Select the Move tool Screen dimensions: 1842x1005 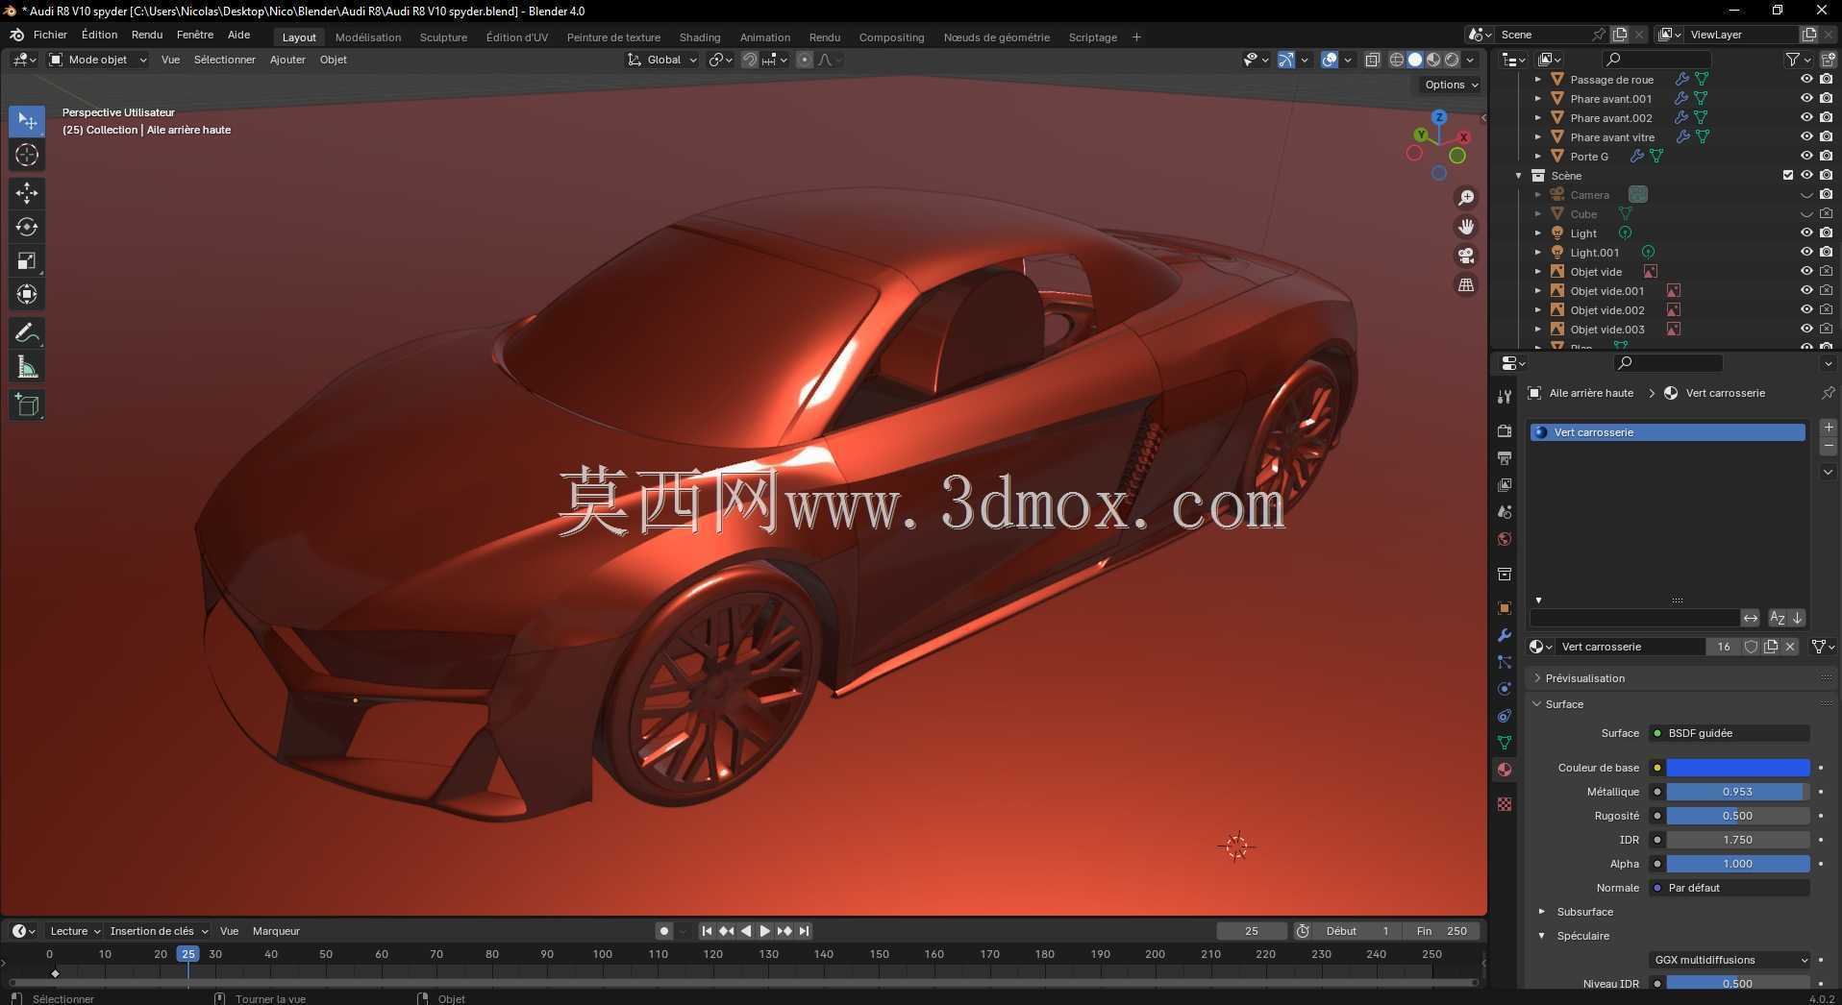[x=27, y=193]
